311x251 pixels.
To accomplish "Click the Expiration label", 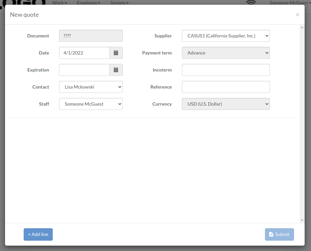I will [38, 70].
